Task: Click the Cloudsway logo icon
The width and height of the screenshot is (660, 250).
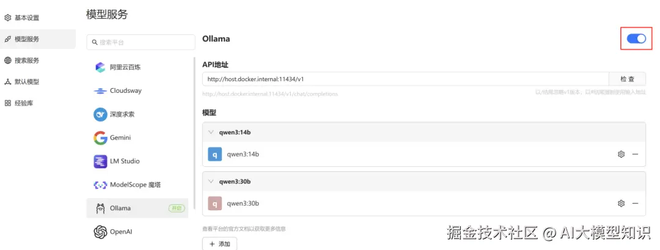Action: point(100,90)
